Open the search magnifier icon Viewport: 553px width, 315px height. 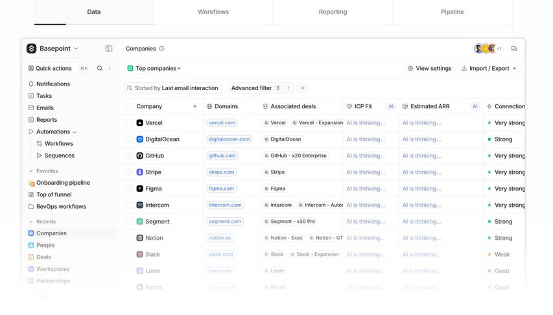coord(100,68)
